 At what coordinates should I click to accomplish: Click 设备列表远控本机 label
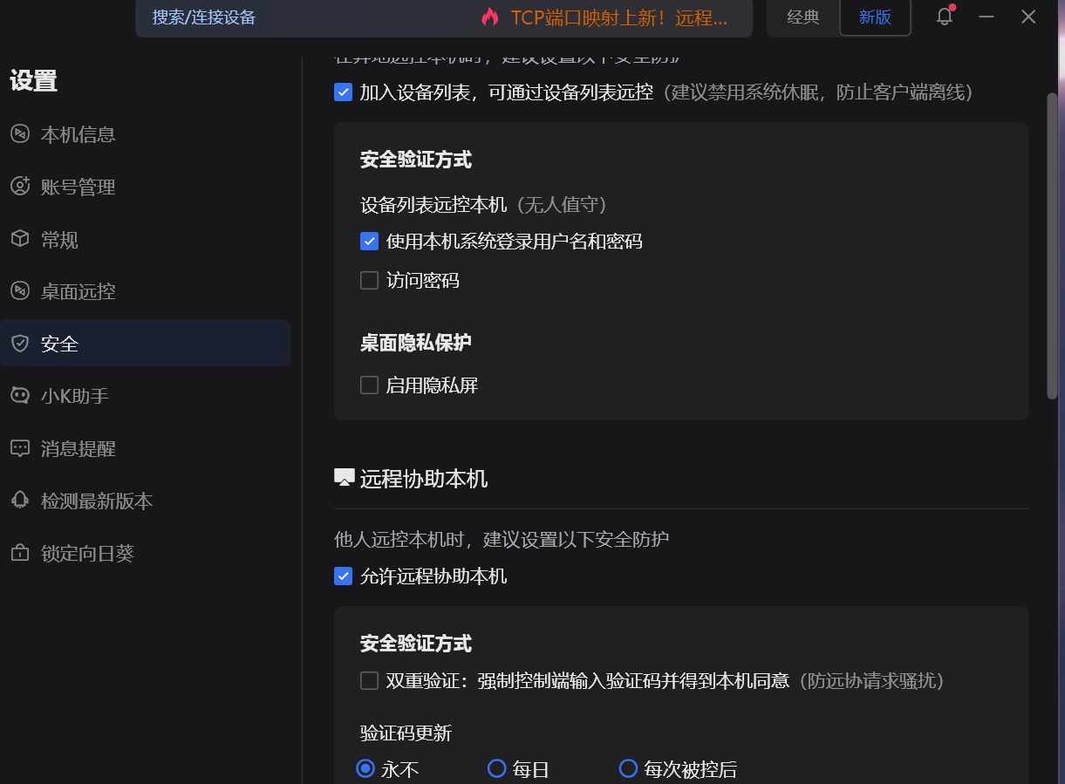(434, 205)
